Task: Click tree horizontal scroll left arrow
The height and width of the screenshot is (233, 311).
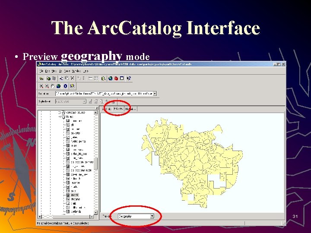Action: [40, 217]
